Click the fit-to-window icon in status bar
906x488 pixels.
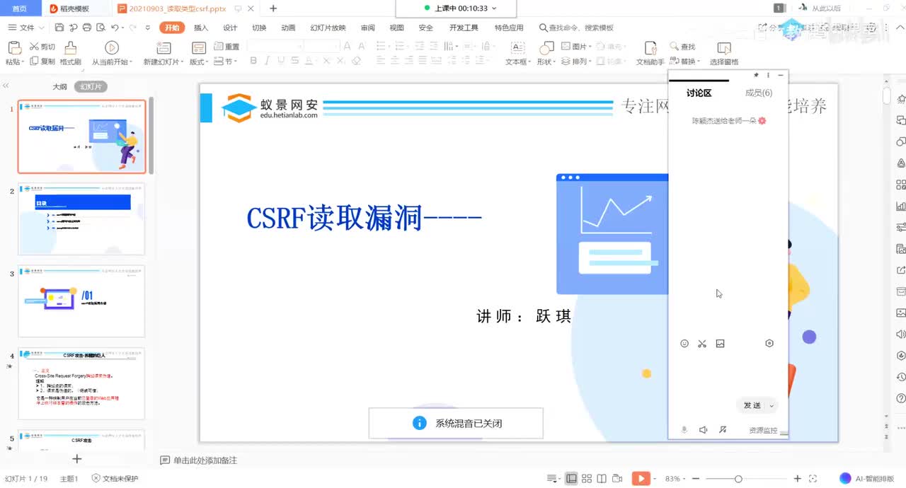(x=813, y=479)
